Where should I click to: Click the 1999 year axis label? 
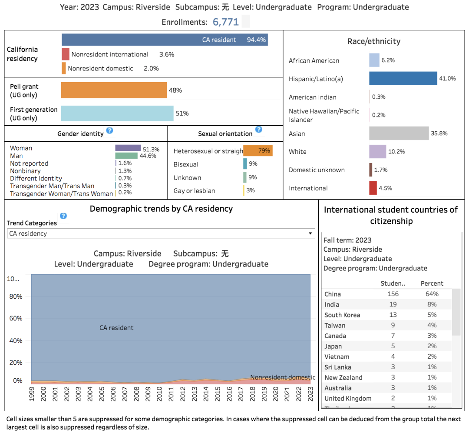pos(32,394)
